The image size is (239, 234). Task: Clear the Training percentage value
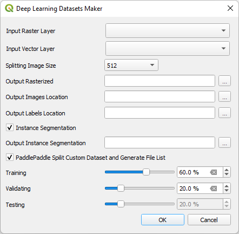[214, 172]
